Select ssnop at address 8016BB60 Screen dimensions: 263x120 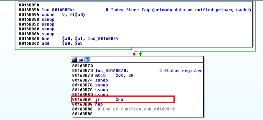coord(48,29)
